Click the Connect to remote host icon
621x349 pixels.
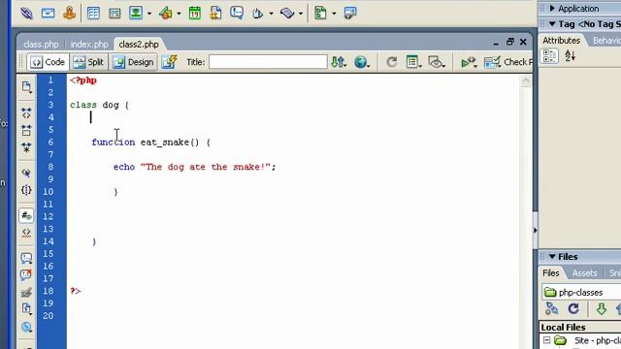click(x=552, y=308)
